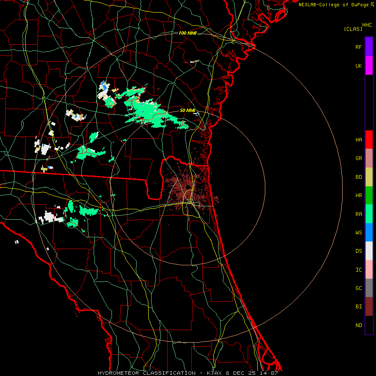
Task: Click the Hydrometeor Classification KJAX timestamp caption
Action: [x=188, y=373]
